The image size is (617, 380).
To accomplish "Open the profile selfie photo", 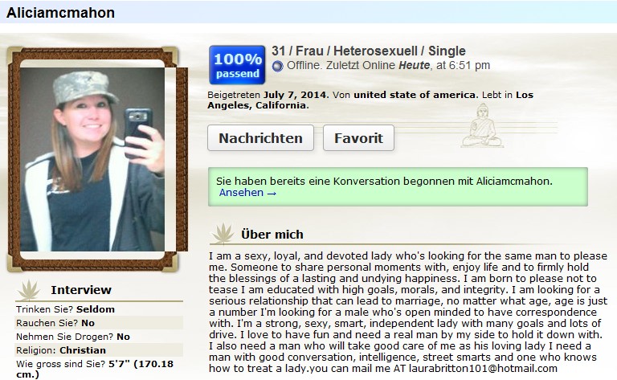I will (x=92, y=159).
